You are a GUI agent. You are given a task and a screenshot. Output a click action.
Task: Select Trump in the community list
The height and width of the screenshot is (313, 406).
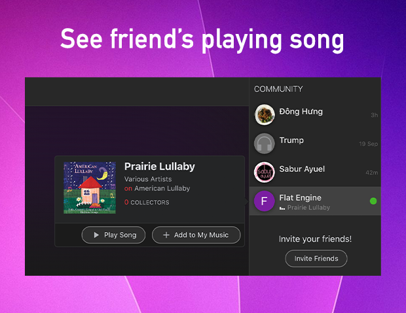(315, 144)
